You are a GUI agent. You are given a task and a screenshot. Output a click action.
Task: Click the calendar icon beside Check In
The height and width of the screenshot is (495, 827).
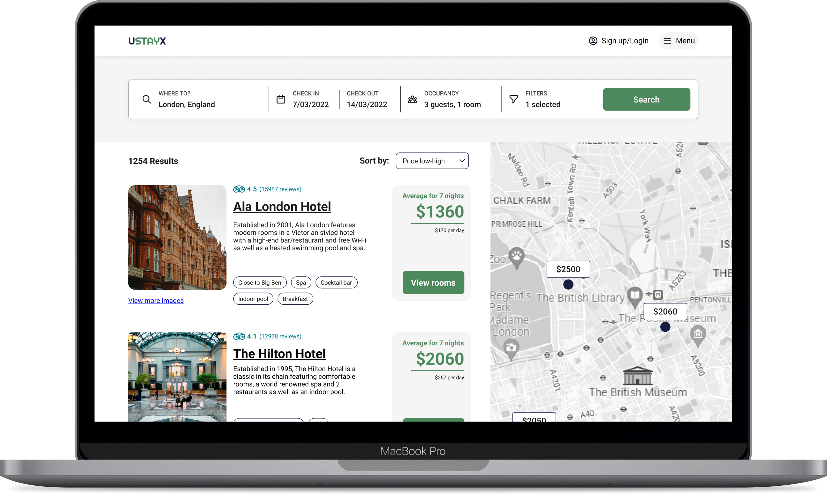click(x=281, y=99)
